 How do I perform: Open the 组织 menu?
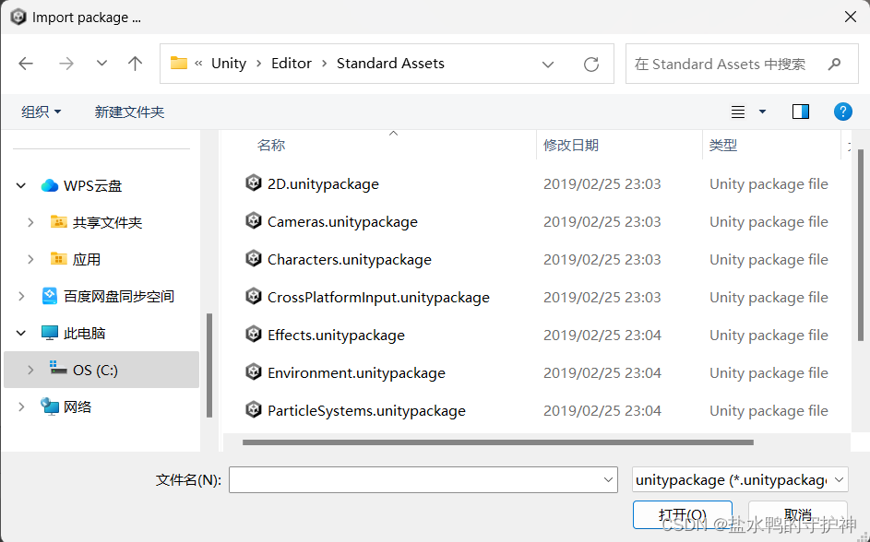coord(42,112)
